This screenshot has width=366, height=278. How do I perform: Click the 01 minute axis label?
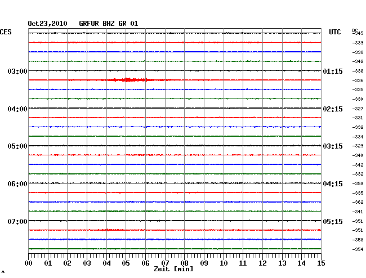pos(48,263)
